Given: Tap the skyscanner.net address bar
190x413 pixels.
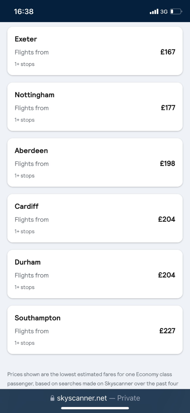Looking at the screenshot, I should pos(95,398).
